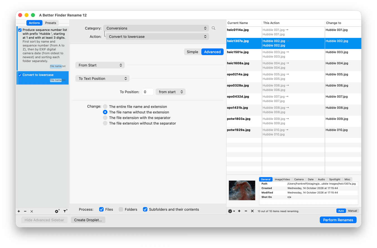Select the opo0432d.jpg file row
Image resolution: width=377 pixels, height=248 pixels.
coord(294,99)
